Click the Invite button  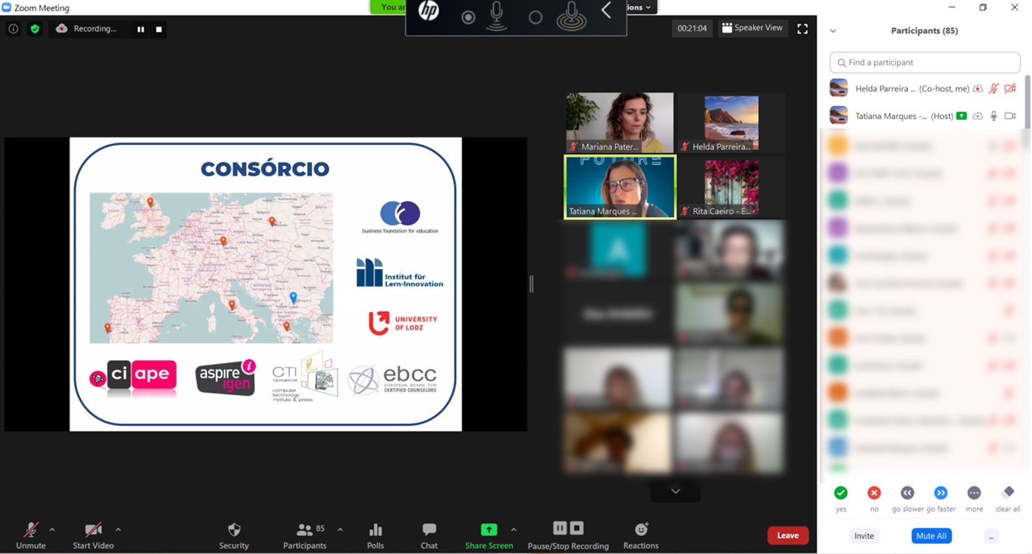pyautogui.click(x=864, y=536)
